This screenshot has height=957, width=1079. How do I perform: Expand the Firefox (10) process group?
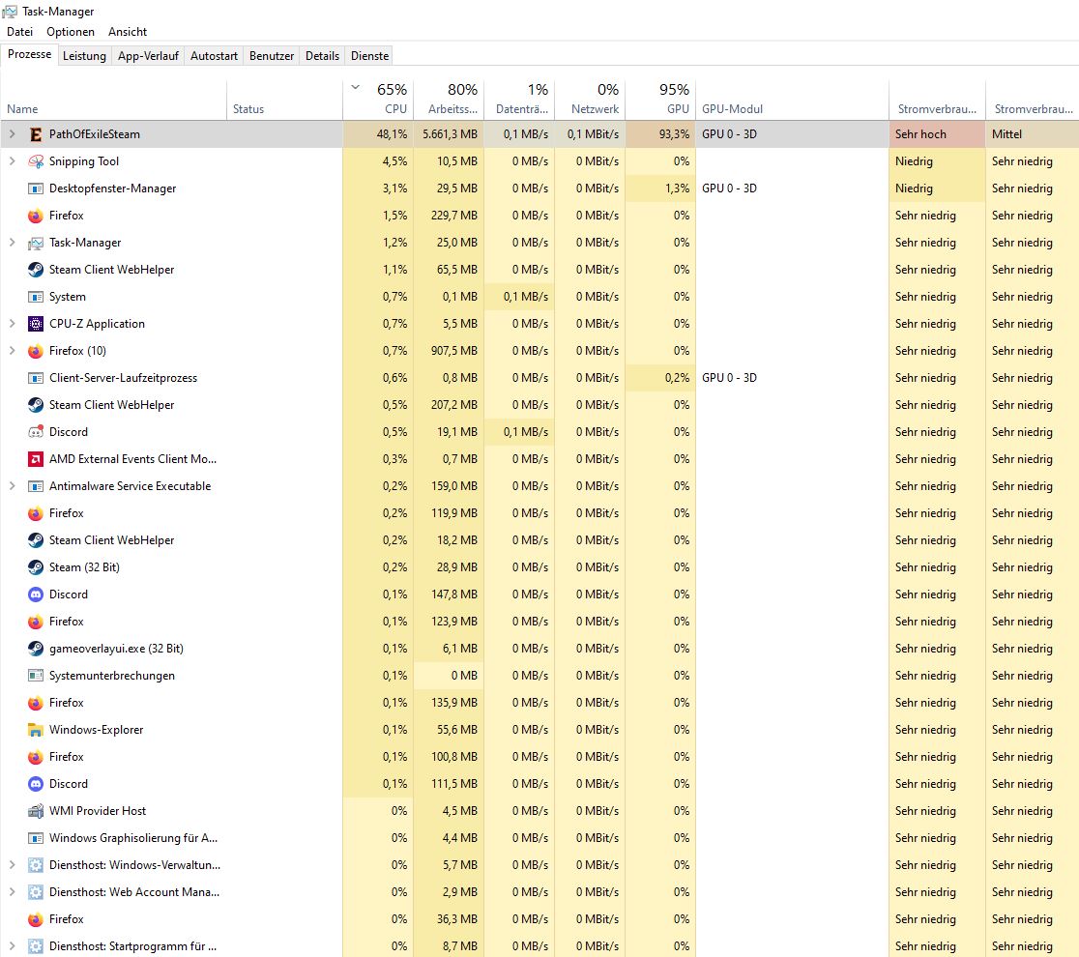(13, 350)
